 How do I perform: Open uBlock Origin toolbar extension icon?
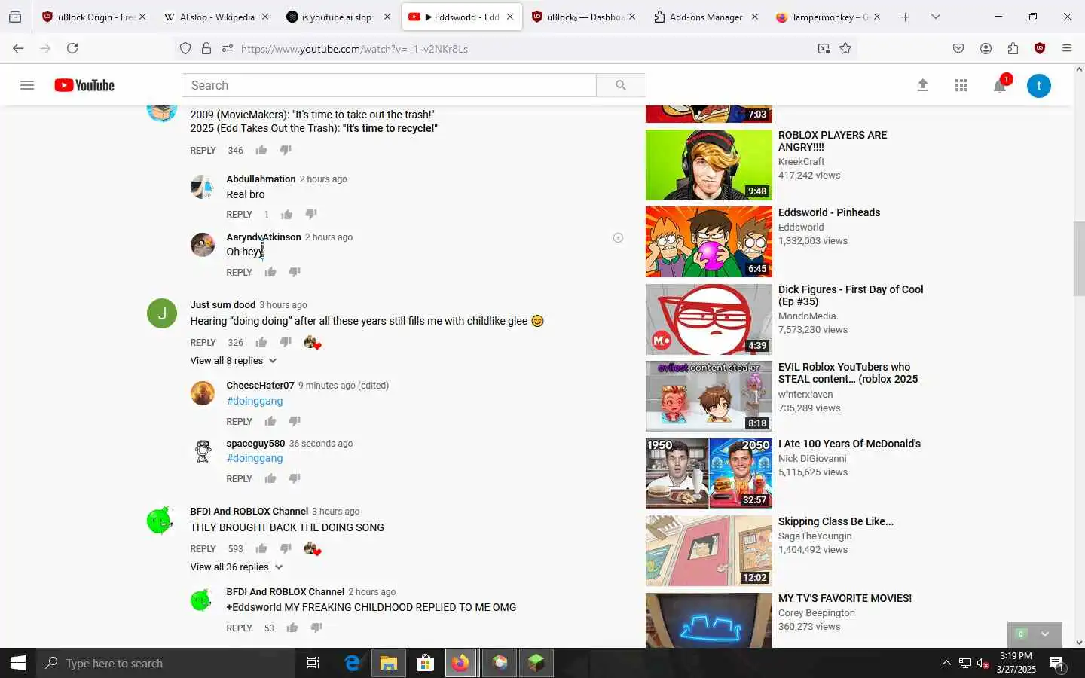tap(1040, 48)
